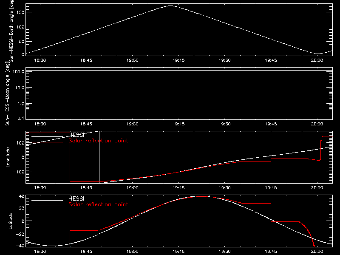
Task: Click 19:30 time label under Longitude plot
Action: (225, 187)
